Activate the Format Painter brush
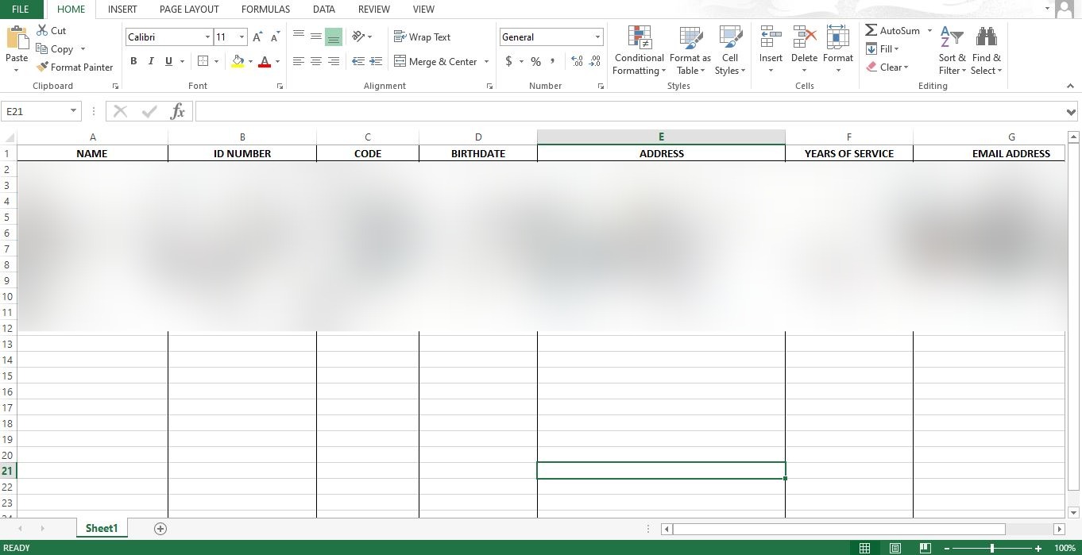Image resolution: width=1082 pixels, height=555 pixels. point(43,67)
